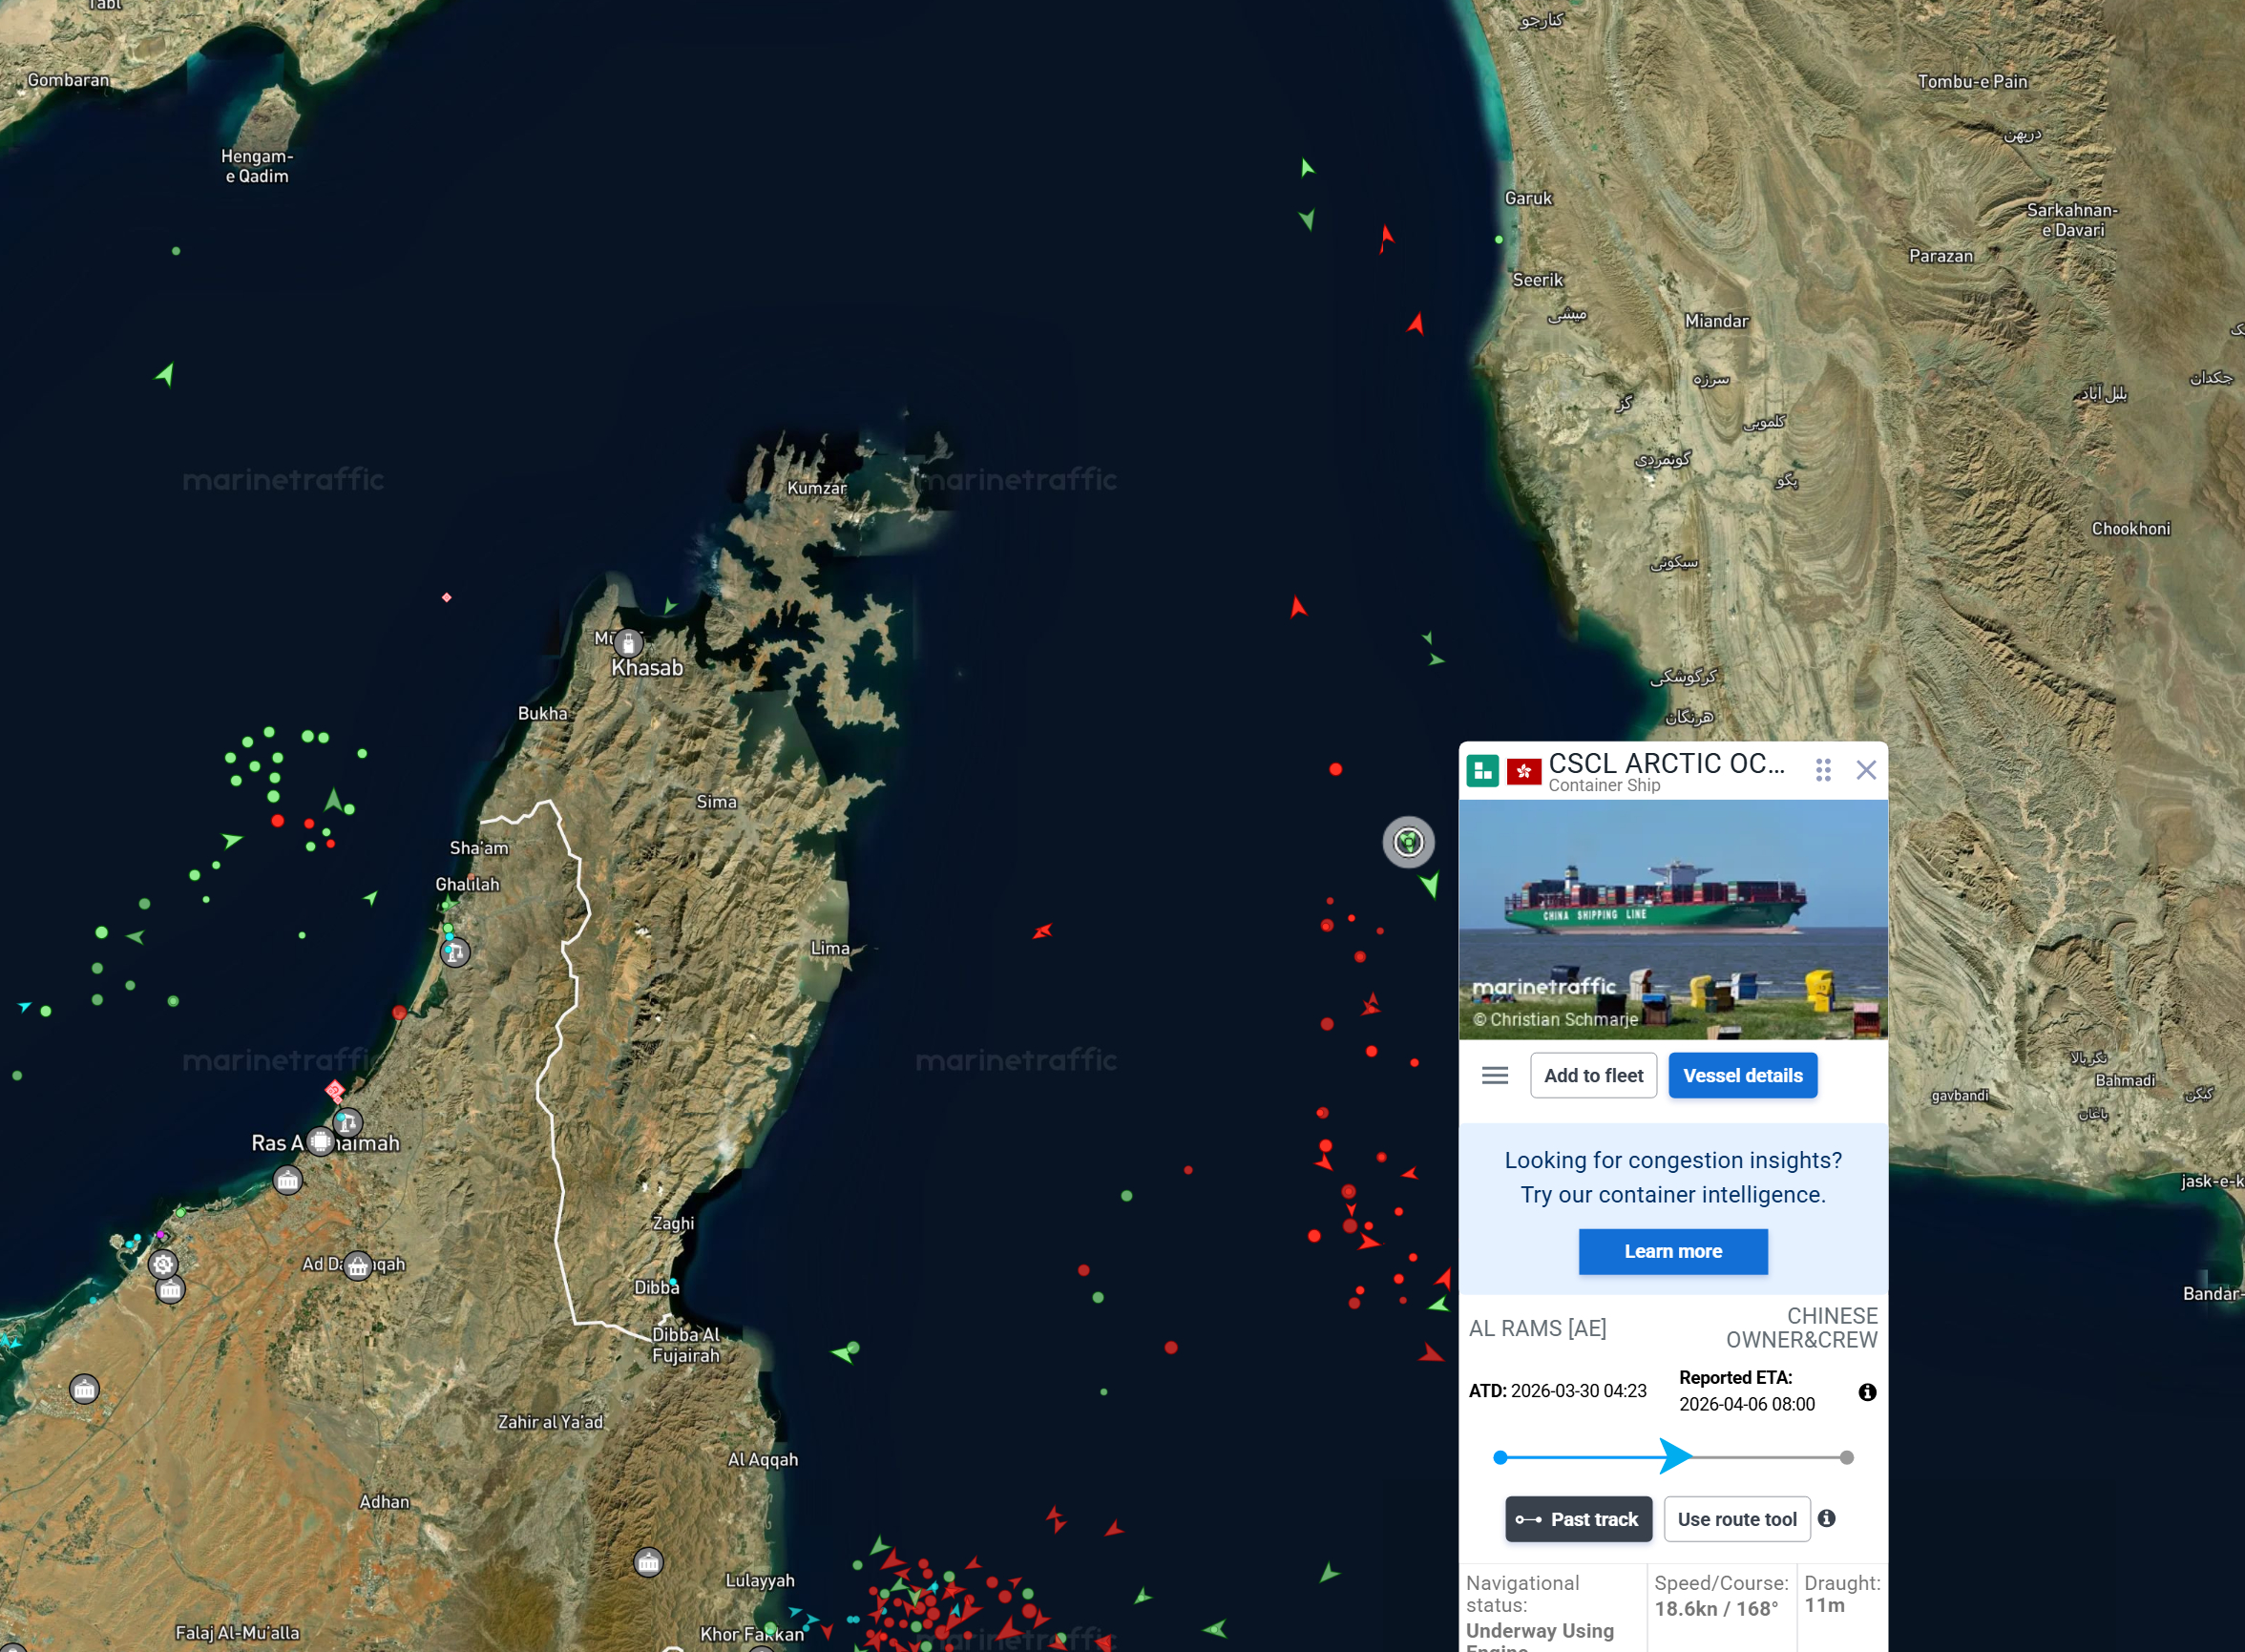Click the selected vessel marker with grey halo
This screenshot has width=2245, height=1652.
(1408, 842)
